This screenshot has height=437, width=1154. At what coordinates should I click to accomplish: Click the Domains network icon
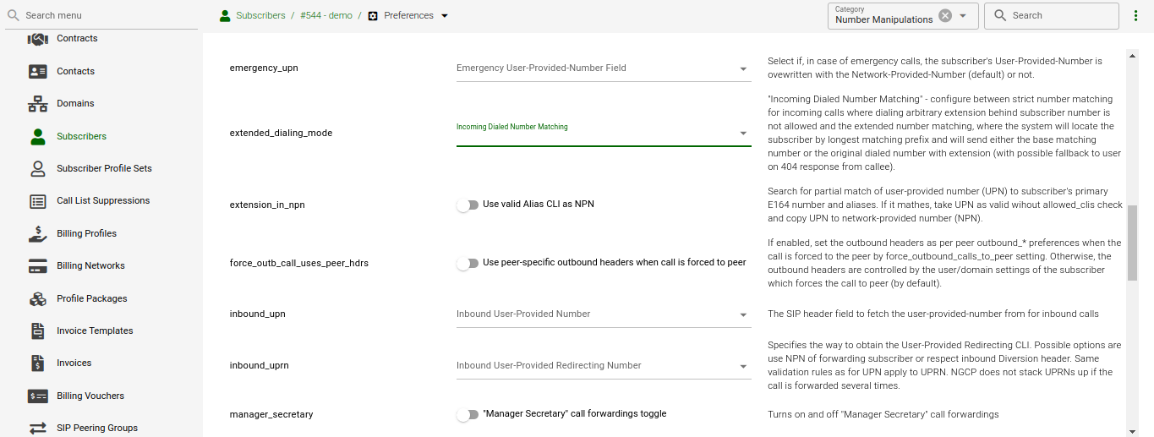38,104
